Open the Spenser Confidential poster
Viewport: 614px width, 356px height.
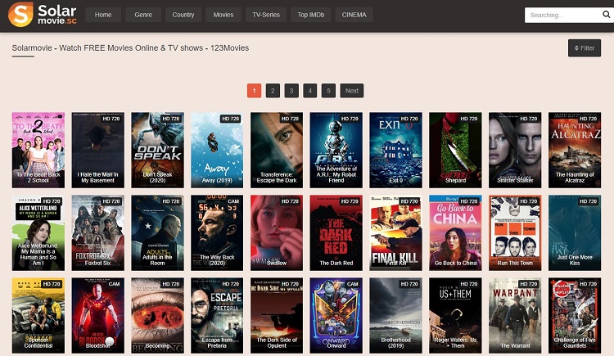coord(38,315)
